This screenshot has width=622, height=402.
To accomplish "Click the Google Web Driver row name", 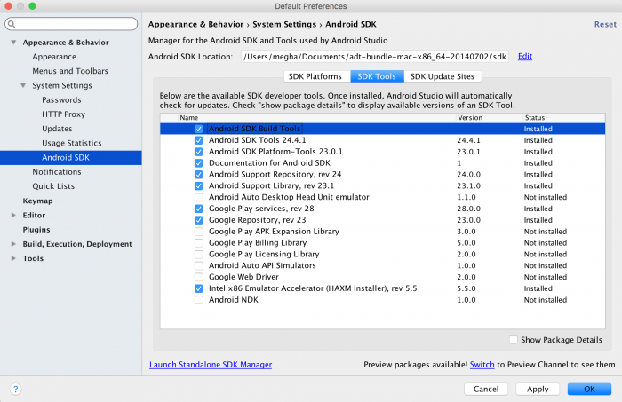I will 243,277.
